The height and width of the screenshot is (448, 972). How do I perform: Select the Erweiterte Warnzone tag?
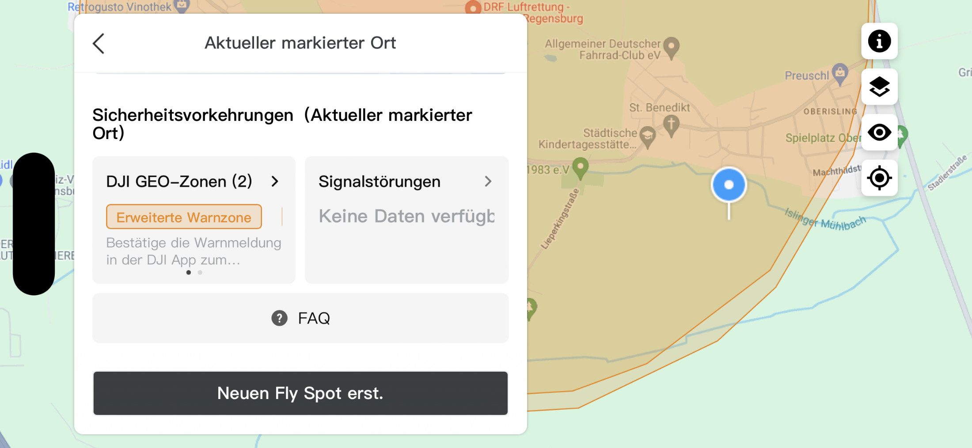(184, 217)
